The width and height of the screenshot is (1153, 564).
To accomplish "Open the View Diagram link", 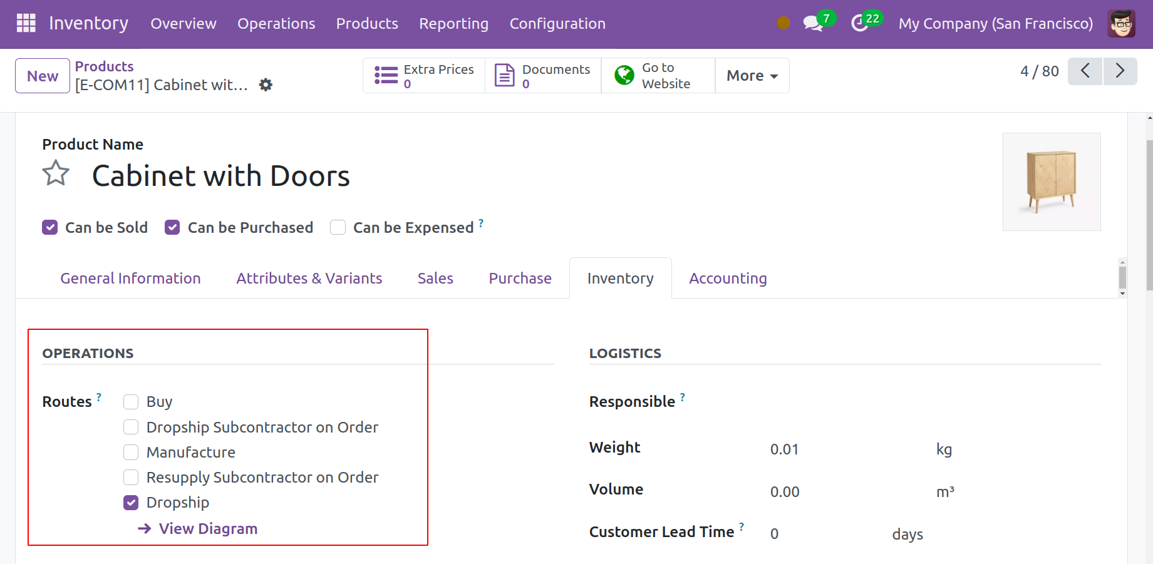I will (207, 529).
